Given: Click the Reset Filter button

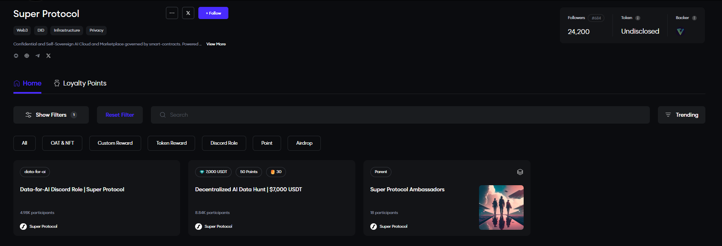Looking at the screenshot, I should tap(120, 115).
